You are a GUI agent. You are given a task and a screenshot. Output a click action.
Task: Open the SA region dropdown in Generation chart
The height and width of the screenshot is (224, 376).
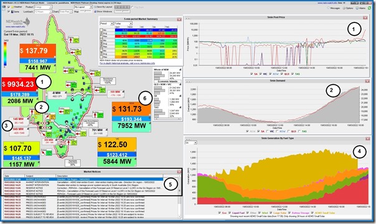pos(191,142)
